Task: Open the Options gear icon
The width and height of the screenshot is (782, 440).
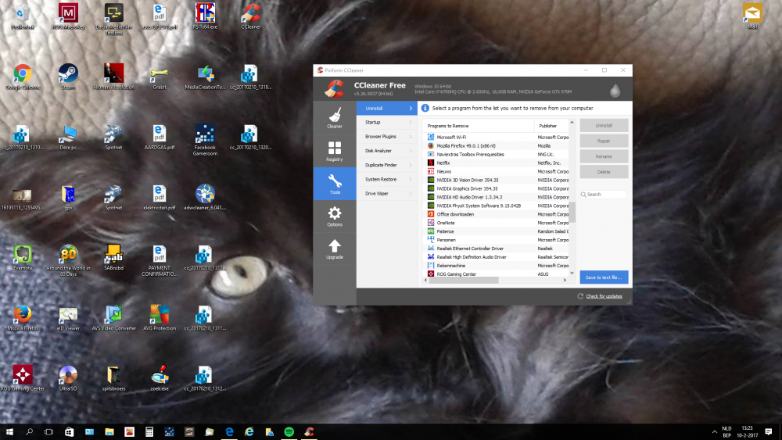Action: click(x=334, y=216)
